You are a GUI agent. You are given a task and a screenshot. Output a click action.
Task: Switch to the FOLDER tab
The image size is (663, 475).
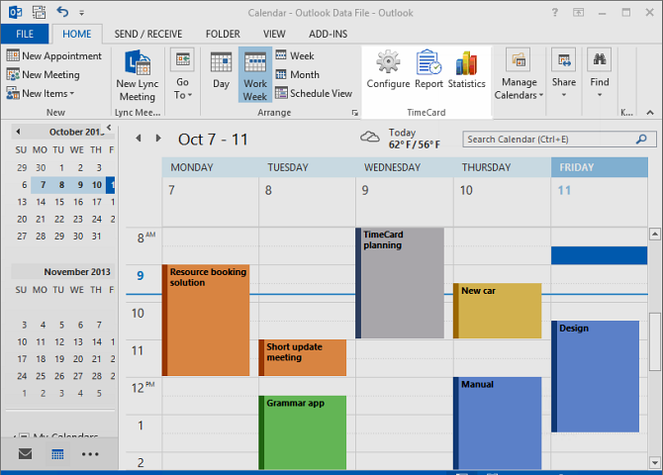click(223, 34)
